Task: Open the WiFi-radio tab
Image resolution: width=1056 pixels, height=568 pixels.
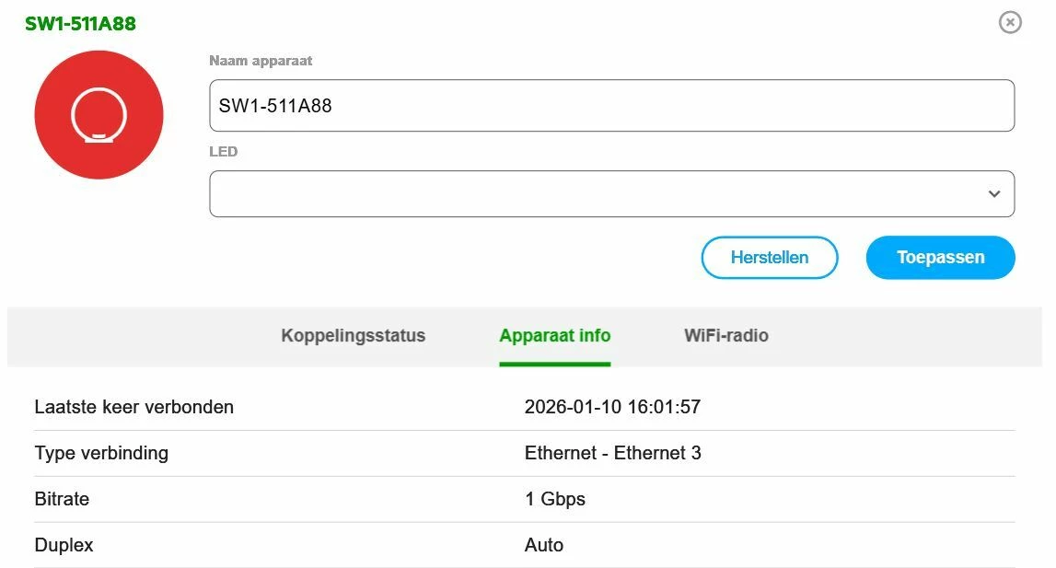Action: coord(725,336)
